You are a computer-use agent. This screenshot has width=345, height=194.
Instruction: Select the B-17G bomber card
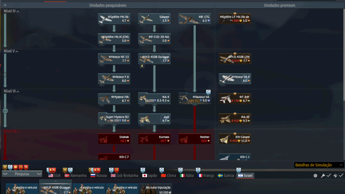point(194,19)
